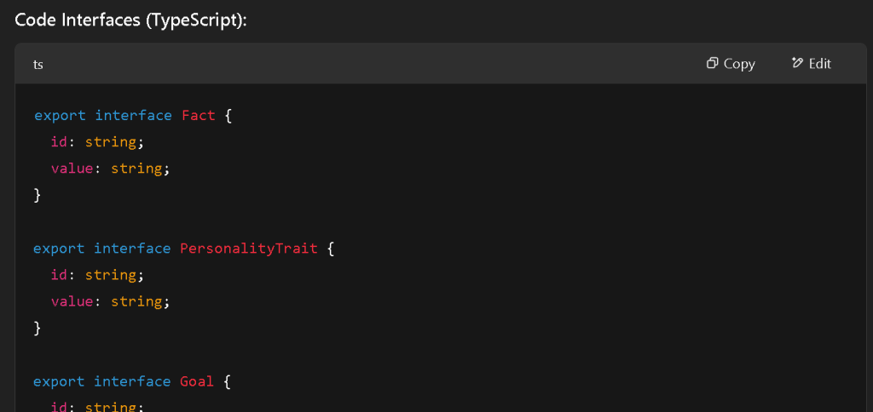Click the value property in Fact
The height and width of the screenshot is (412, 873).
coord(72,169)
